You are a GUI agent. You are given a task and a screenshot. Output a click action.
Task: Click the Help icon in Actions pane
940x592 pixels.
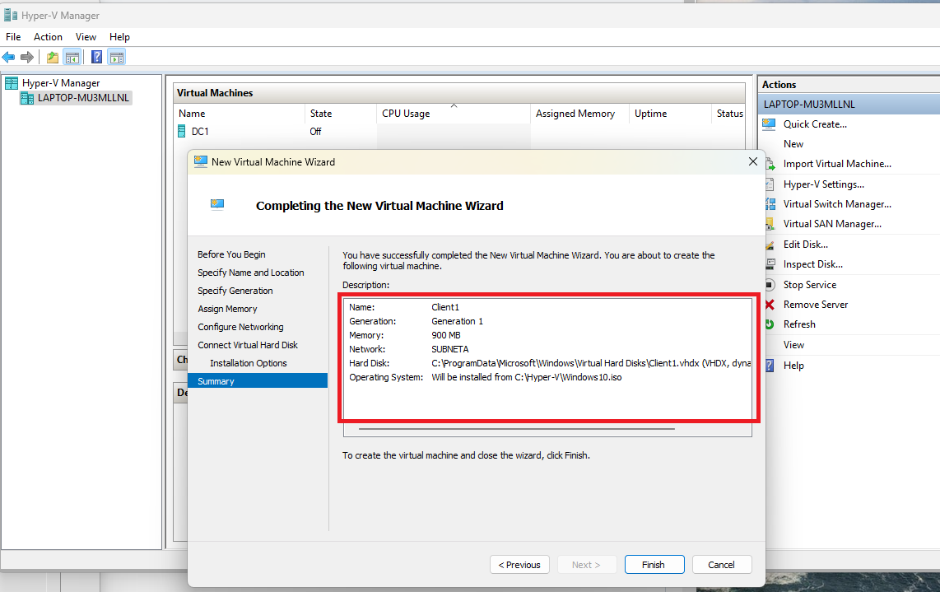770,366
